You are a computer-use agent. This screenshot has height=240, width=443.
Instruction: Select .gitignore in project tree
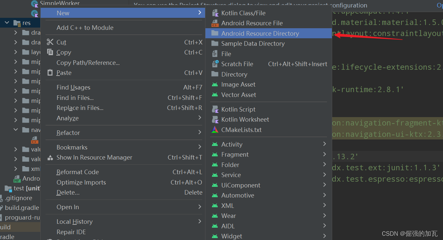click(x=19, y=198)
